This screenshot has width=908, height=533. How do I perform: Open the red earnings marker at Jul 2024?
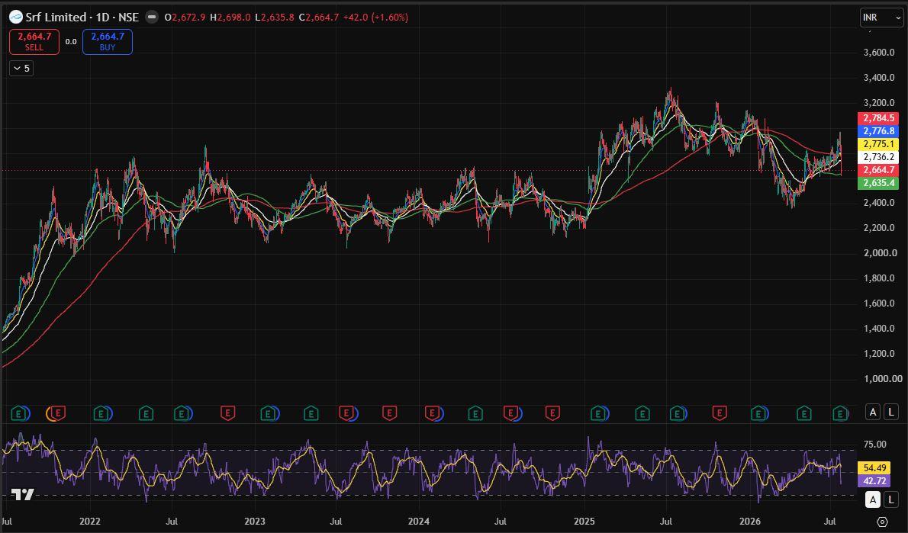[512, 413]
